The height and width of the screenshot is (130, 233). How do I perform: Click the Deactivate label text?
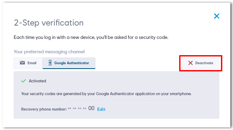[204, 63]
